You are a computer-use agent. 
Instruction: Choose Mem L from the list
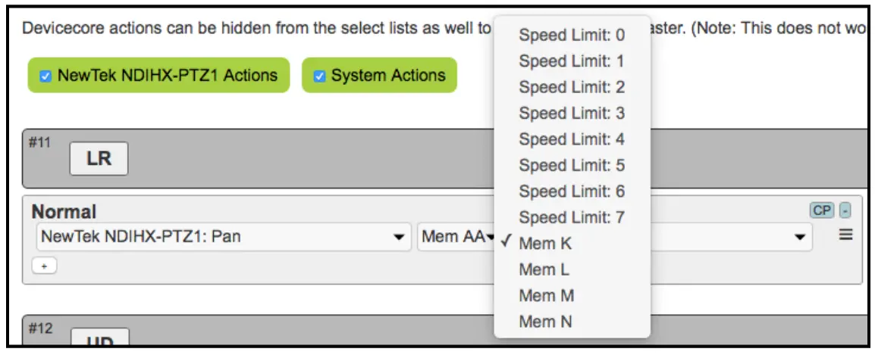tap(544, 269)
